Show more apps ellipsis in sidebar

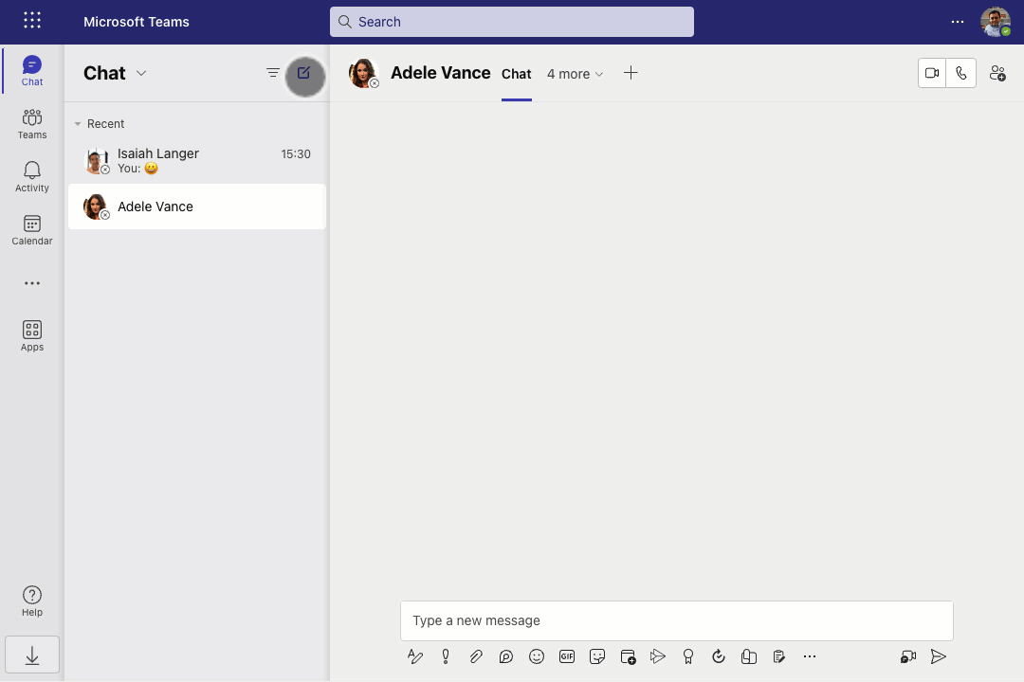pos(32,283)
